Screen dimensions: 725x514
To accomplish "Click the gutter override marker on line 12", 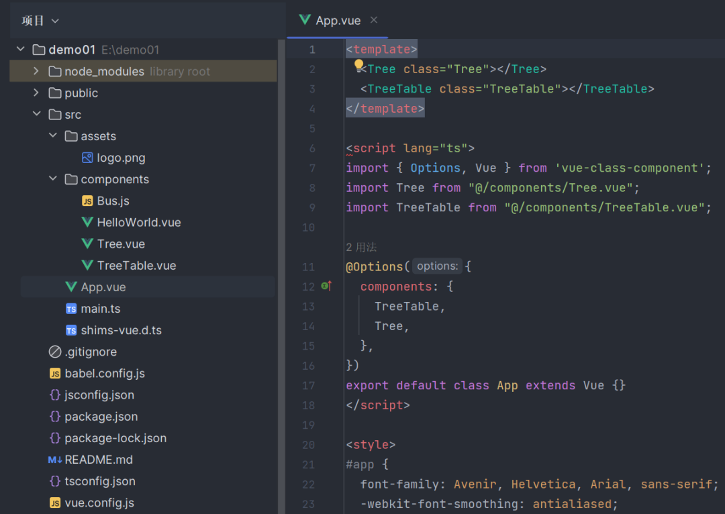I will pos(326,287).
